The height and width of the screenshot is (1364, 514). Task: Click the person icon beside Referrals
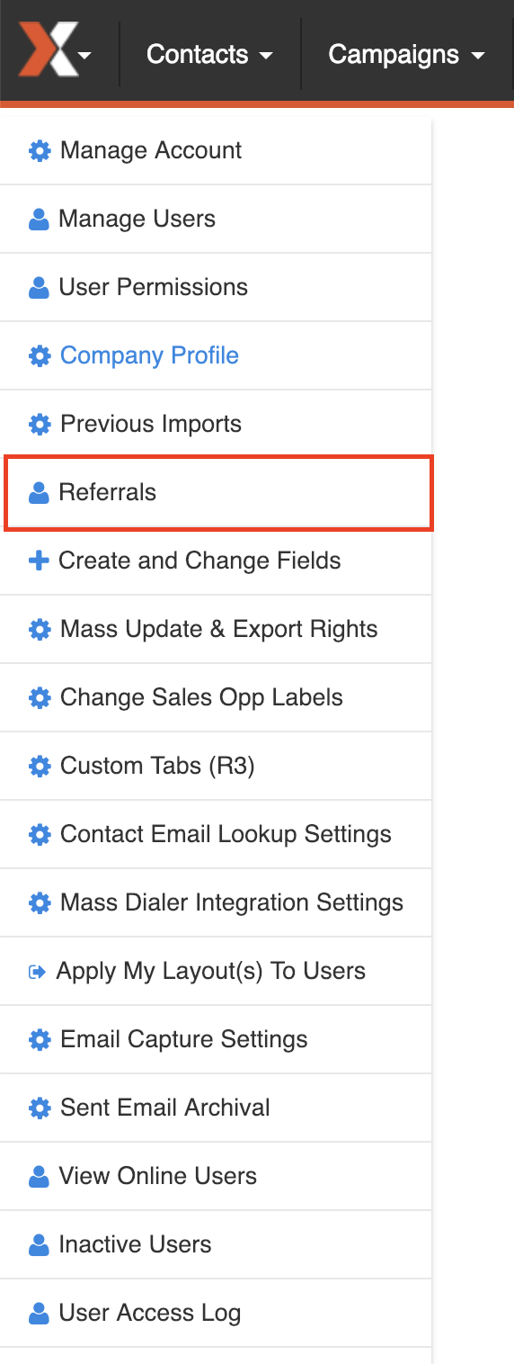[x=39, y=493]
